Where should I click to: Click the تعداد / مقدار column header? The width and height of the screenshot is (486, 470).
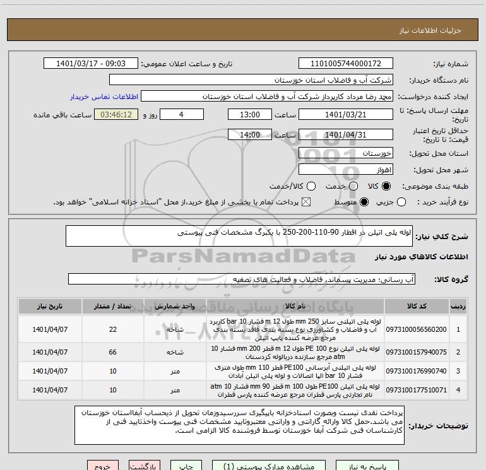point(113,306)
